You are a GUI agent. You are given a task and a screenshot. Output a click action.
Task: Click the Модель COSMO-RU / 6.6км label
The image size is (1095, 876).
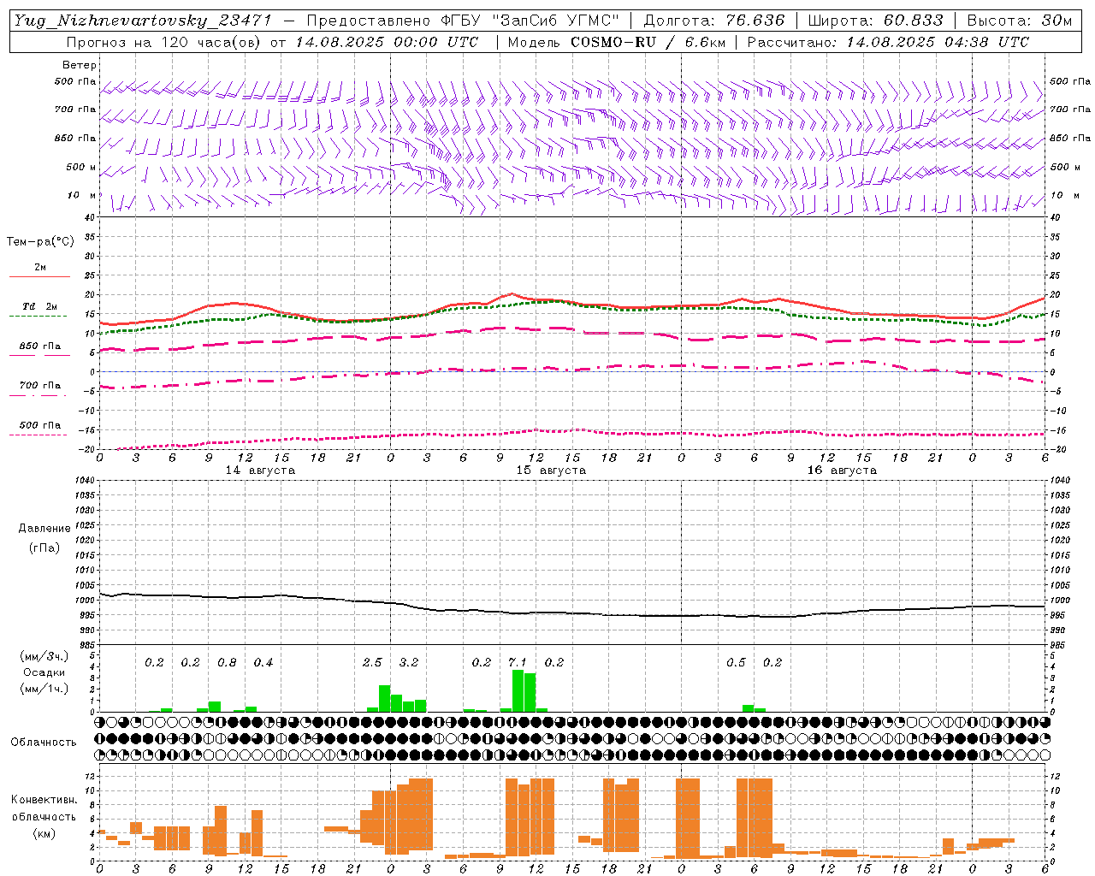coord(617,42)
